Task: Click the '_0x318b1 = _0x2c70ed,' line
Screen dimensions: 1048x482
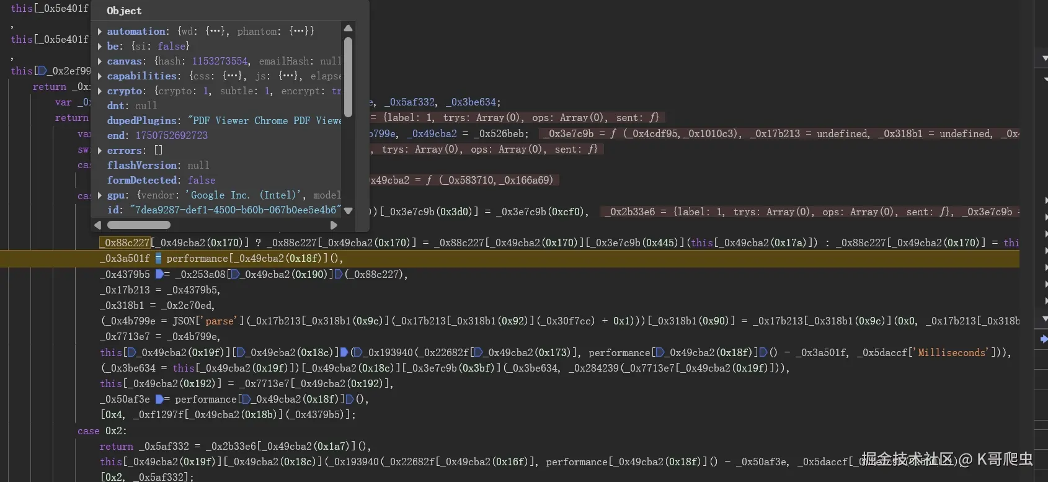Action: coord(158,305)
